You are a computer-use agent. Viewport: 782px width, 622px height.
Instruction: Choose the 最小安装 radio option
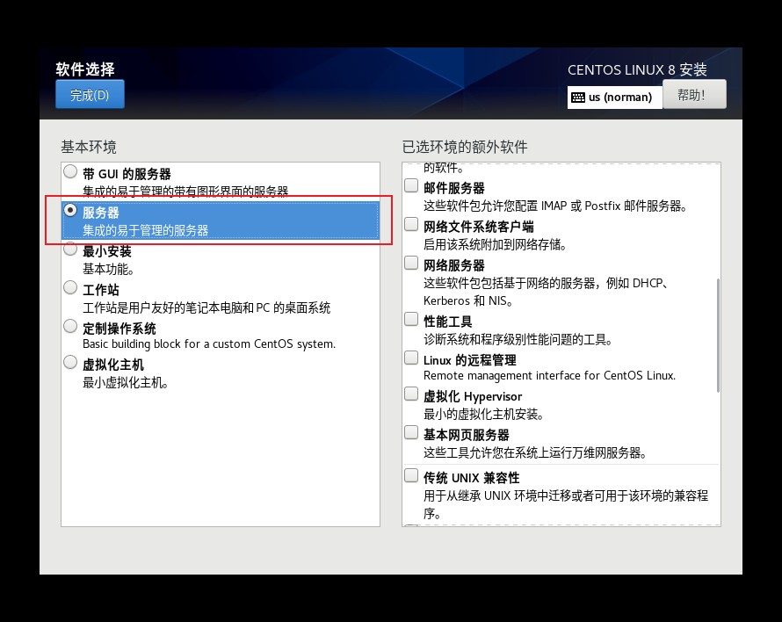click(70, 249)
